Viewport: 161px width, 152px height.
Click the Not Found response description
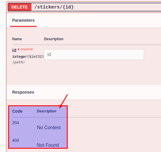pos(48,145)
